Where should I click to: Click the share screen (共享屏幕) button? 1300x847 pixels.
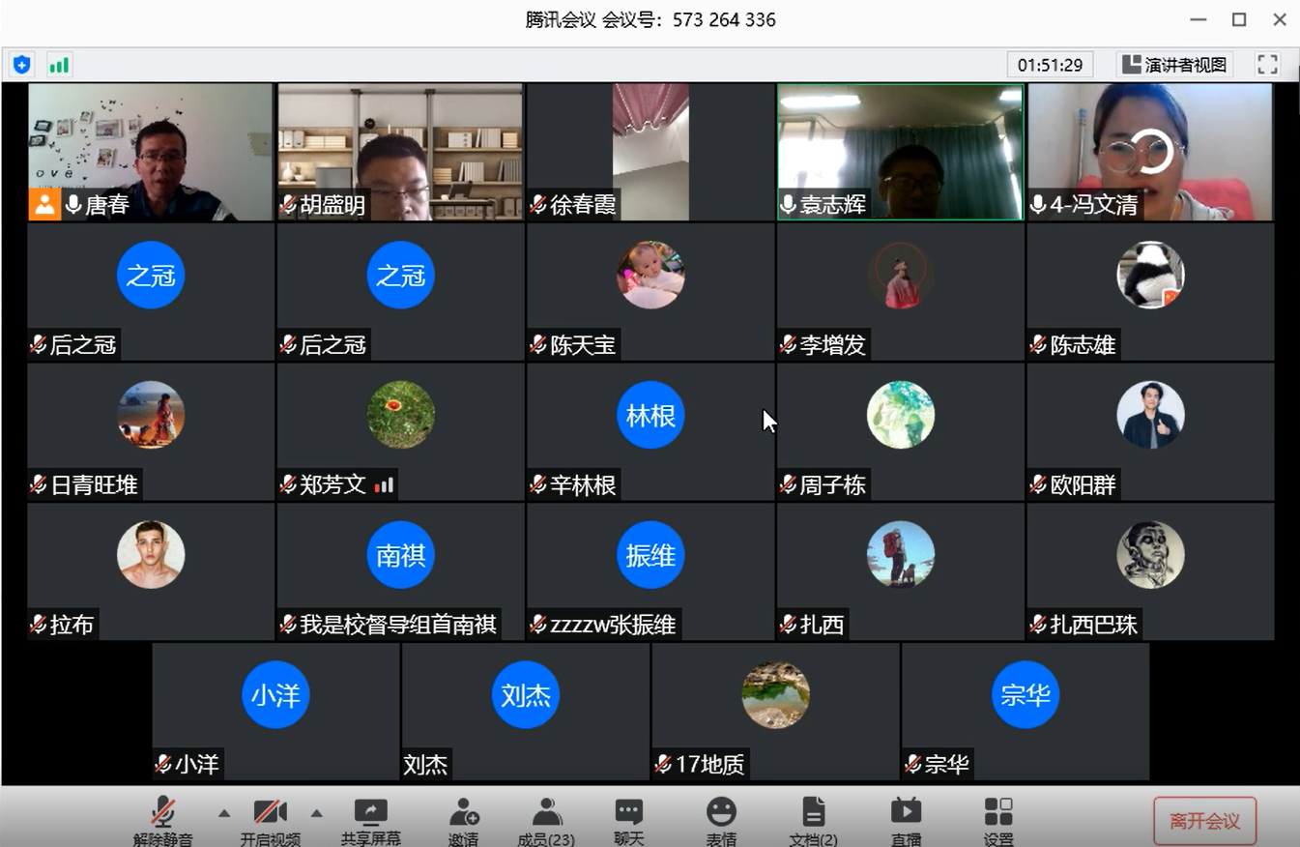(x=370, y=820)
